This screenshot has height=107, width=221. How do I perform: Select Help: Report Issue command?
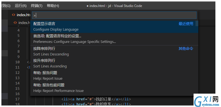(114, 76)
